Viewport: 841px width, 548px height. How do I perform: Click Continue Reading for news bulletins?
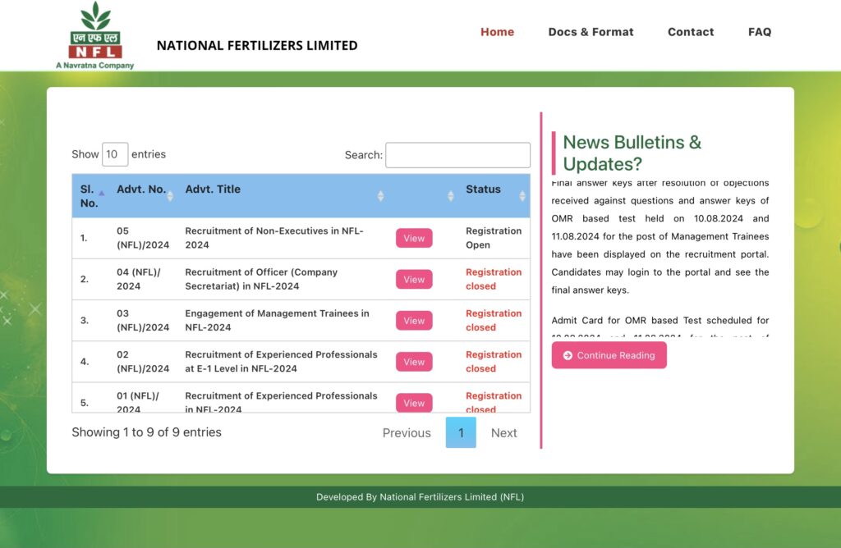tap(609, 355)
